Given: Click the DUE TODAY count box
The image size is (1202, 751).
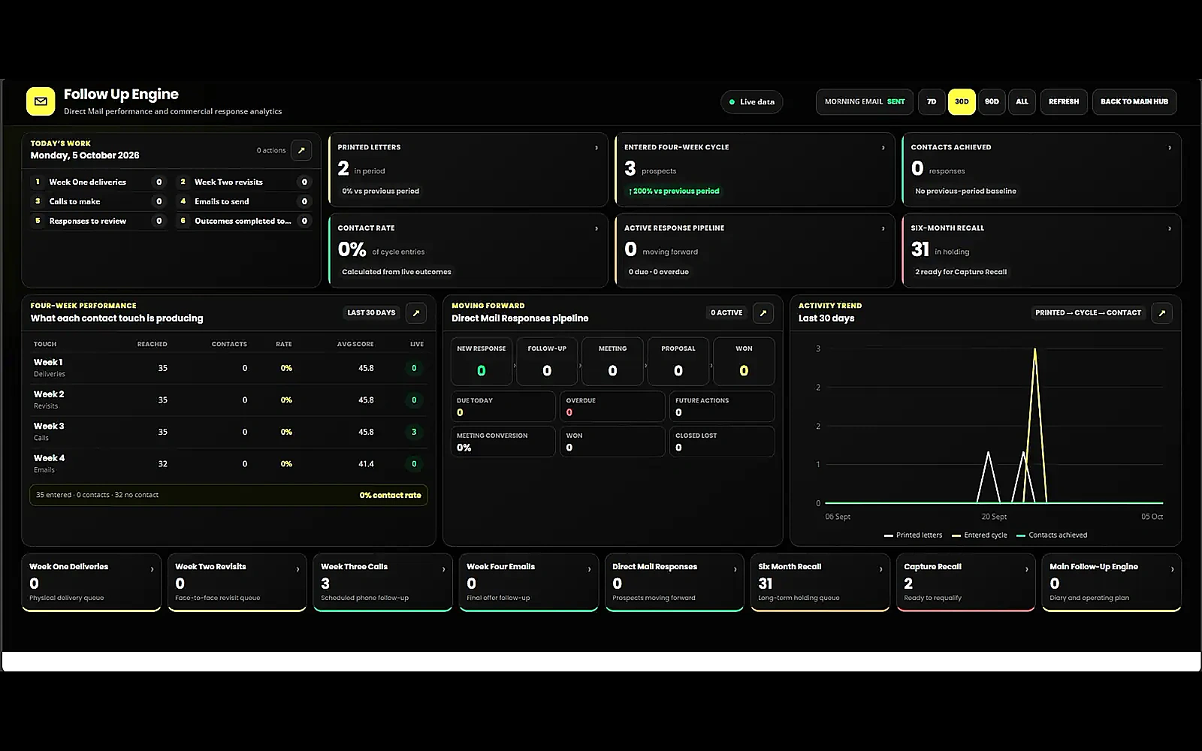Looking at the screenshot, I should (503, 406).
